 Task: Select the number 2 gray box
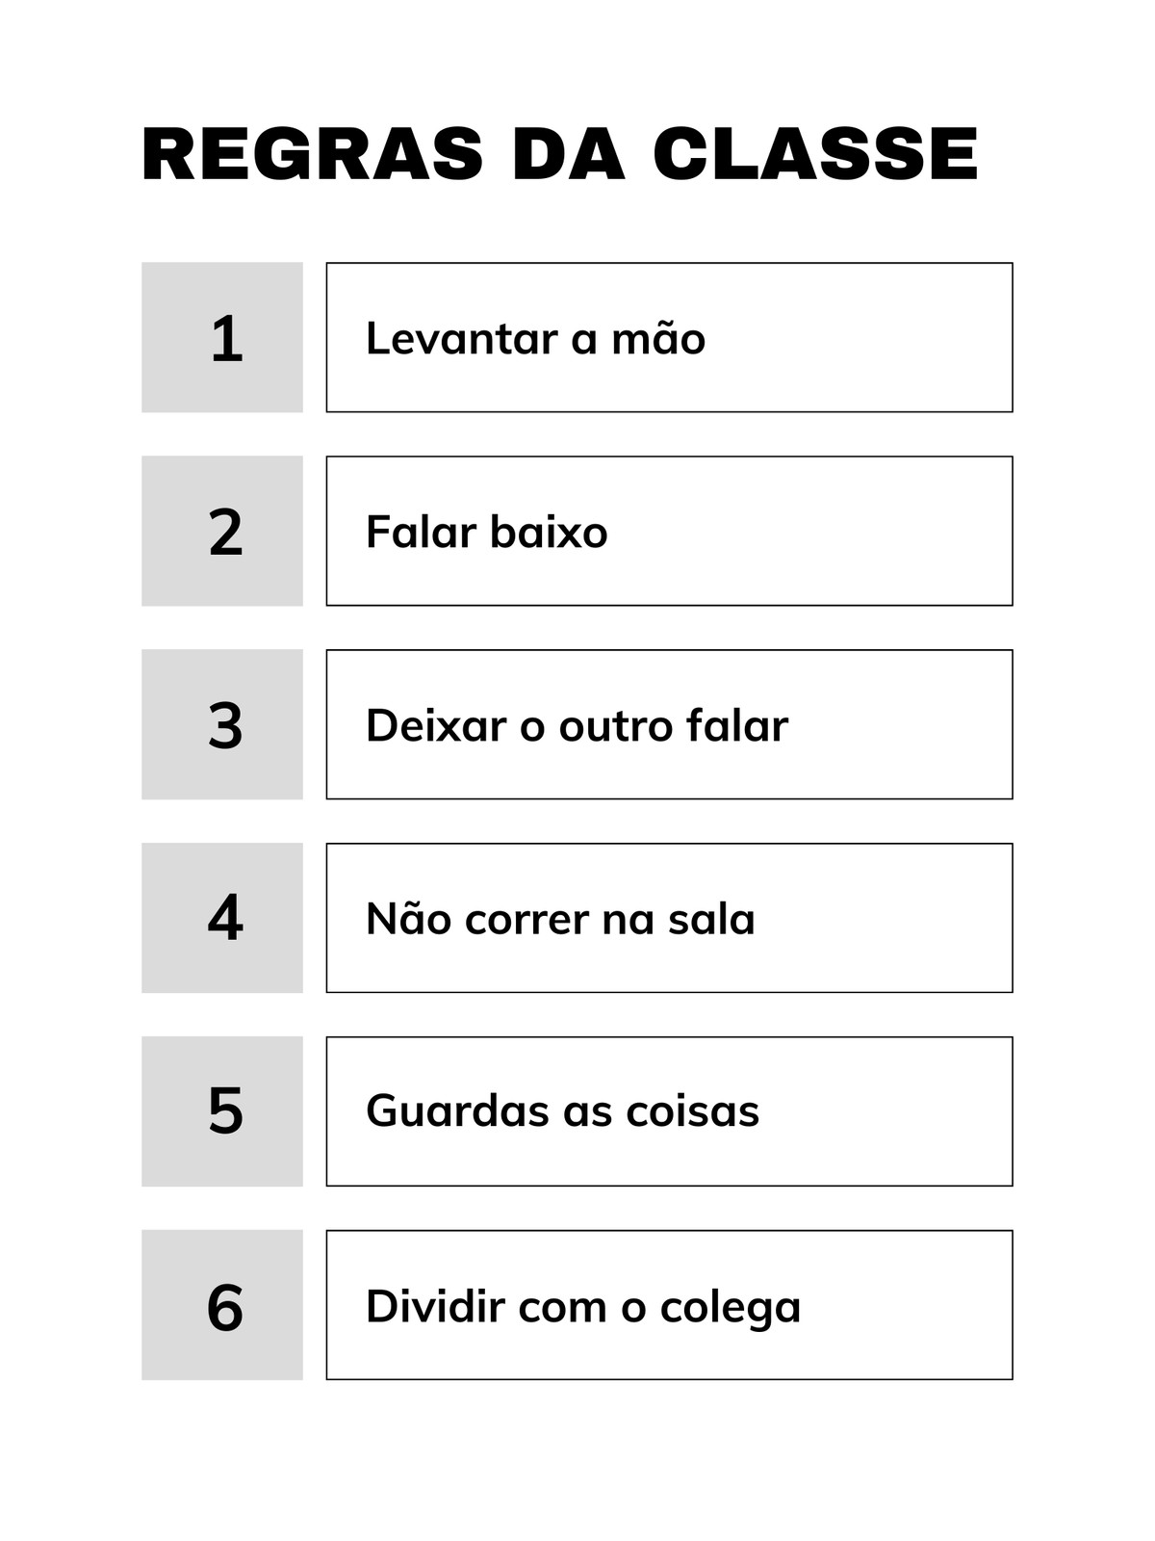(x=222, y=531)
